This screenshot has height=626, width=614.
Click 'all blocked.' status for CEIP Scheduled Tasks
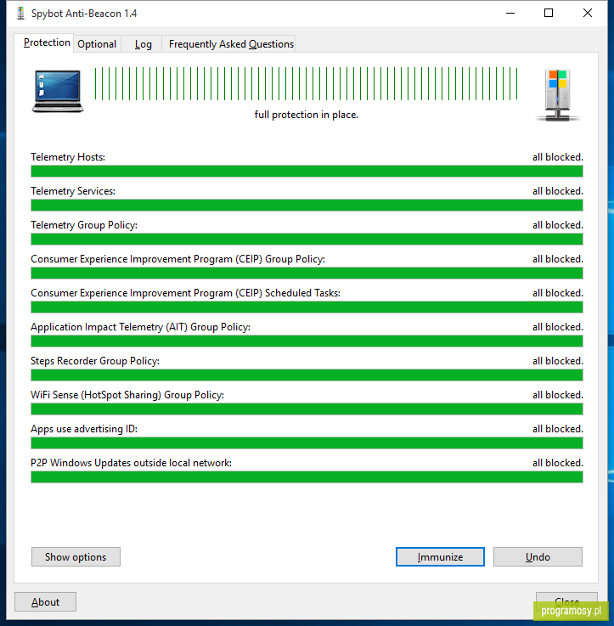pos(558,293)
